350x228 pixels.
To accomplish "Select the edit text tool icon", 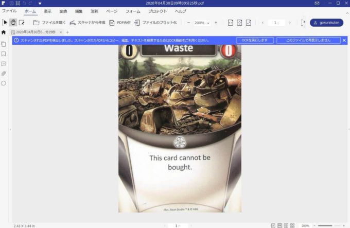I will (22, 23).
